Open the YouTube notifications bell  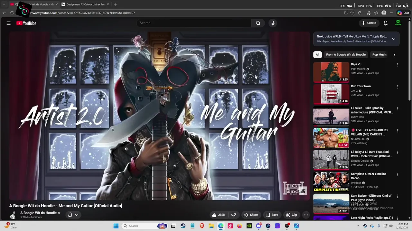(386, 23)
